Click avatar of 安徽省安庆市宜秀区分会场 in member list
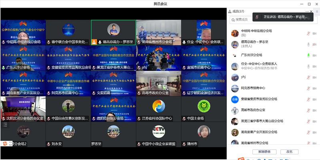The image size is (320, 160). coord(235,99)
